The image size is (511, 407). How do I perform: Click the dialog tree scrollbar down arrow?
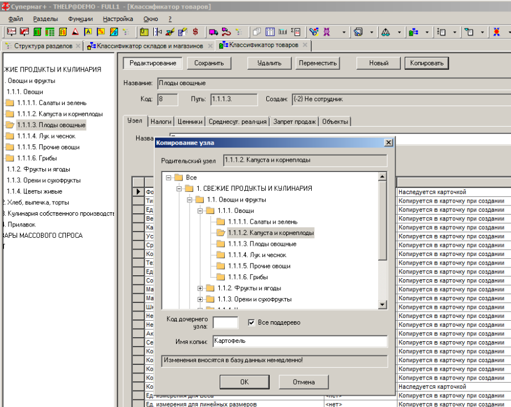click(x=382, y=305)
